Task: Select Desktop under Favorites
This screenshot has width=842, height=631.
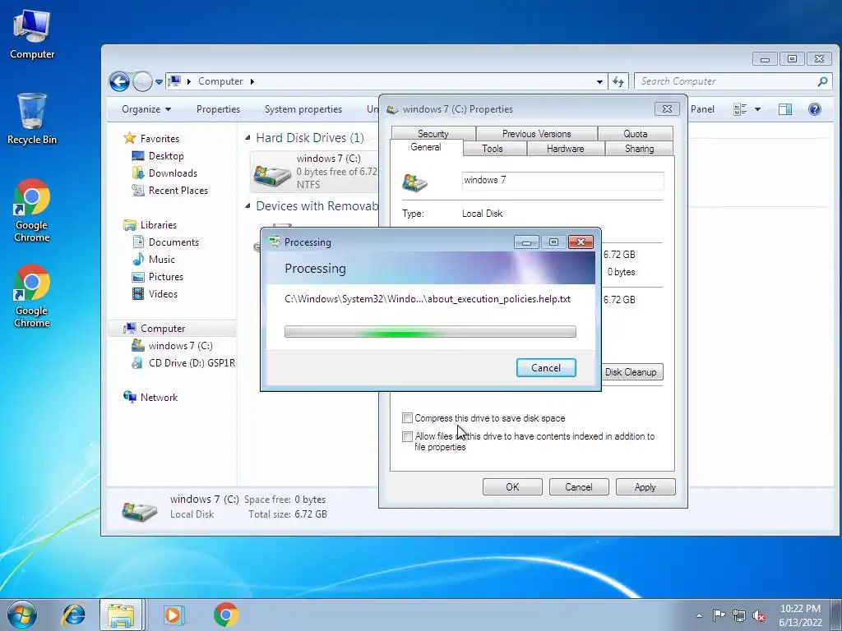Action: [x=158, y=155]
